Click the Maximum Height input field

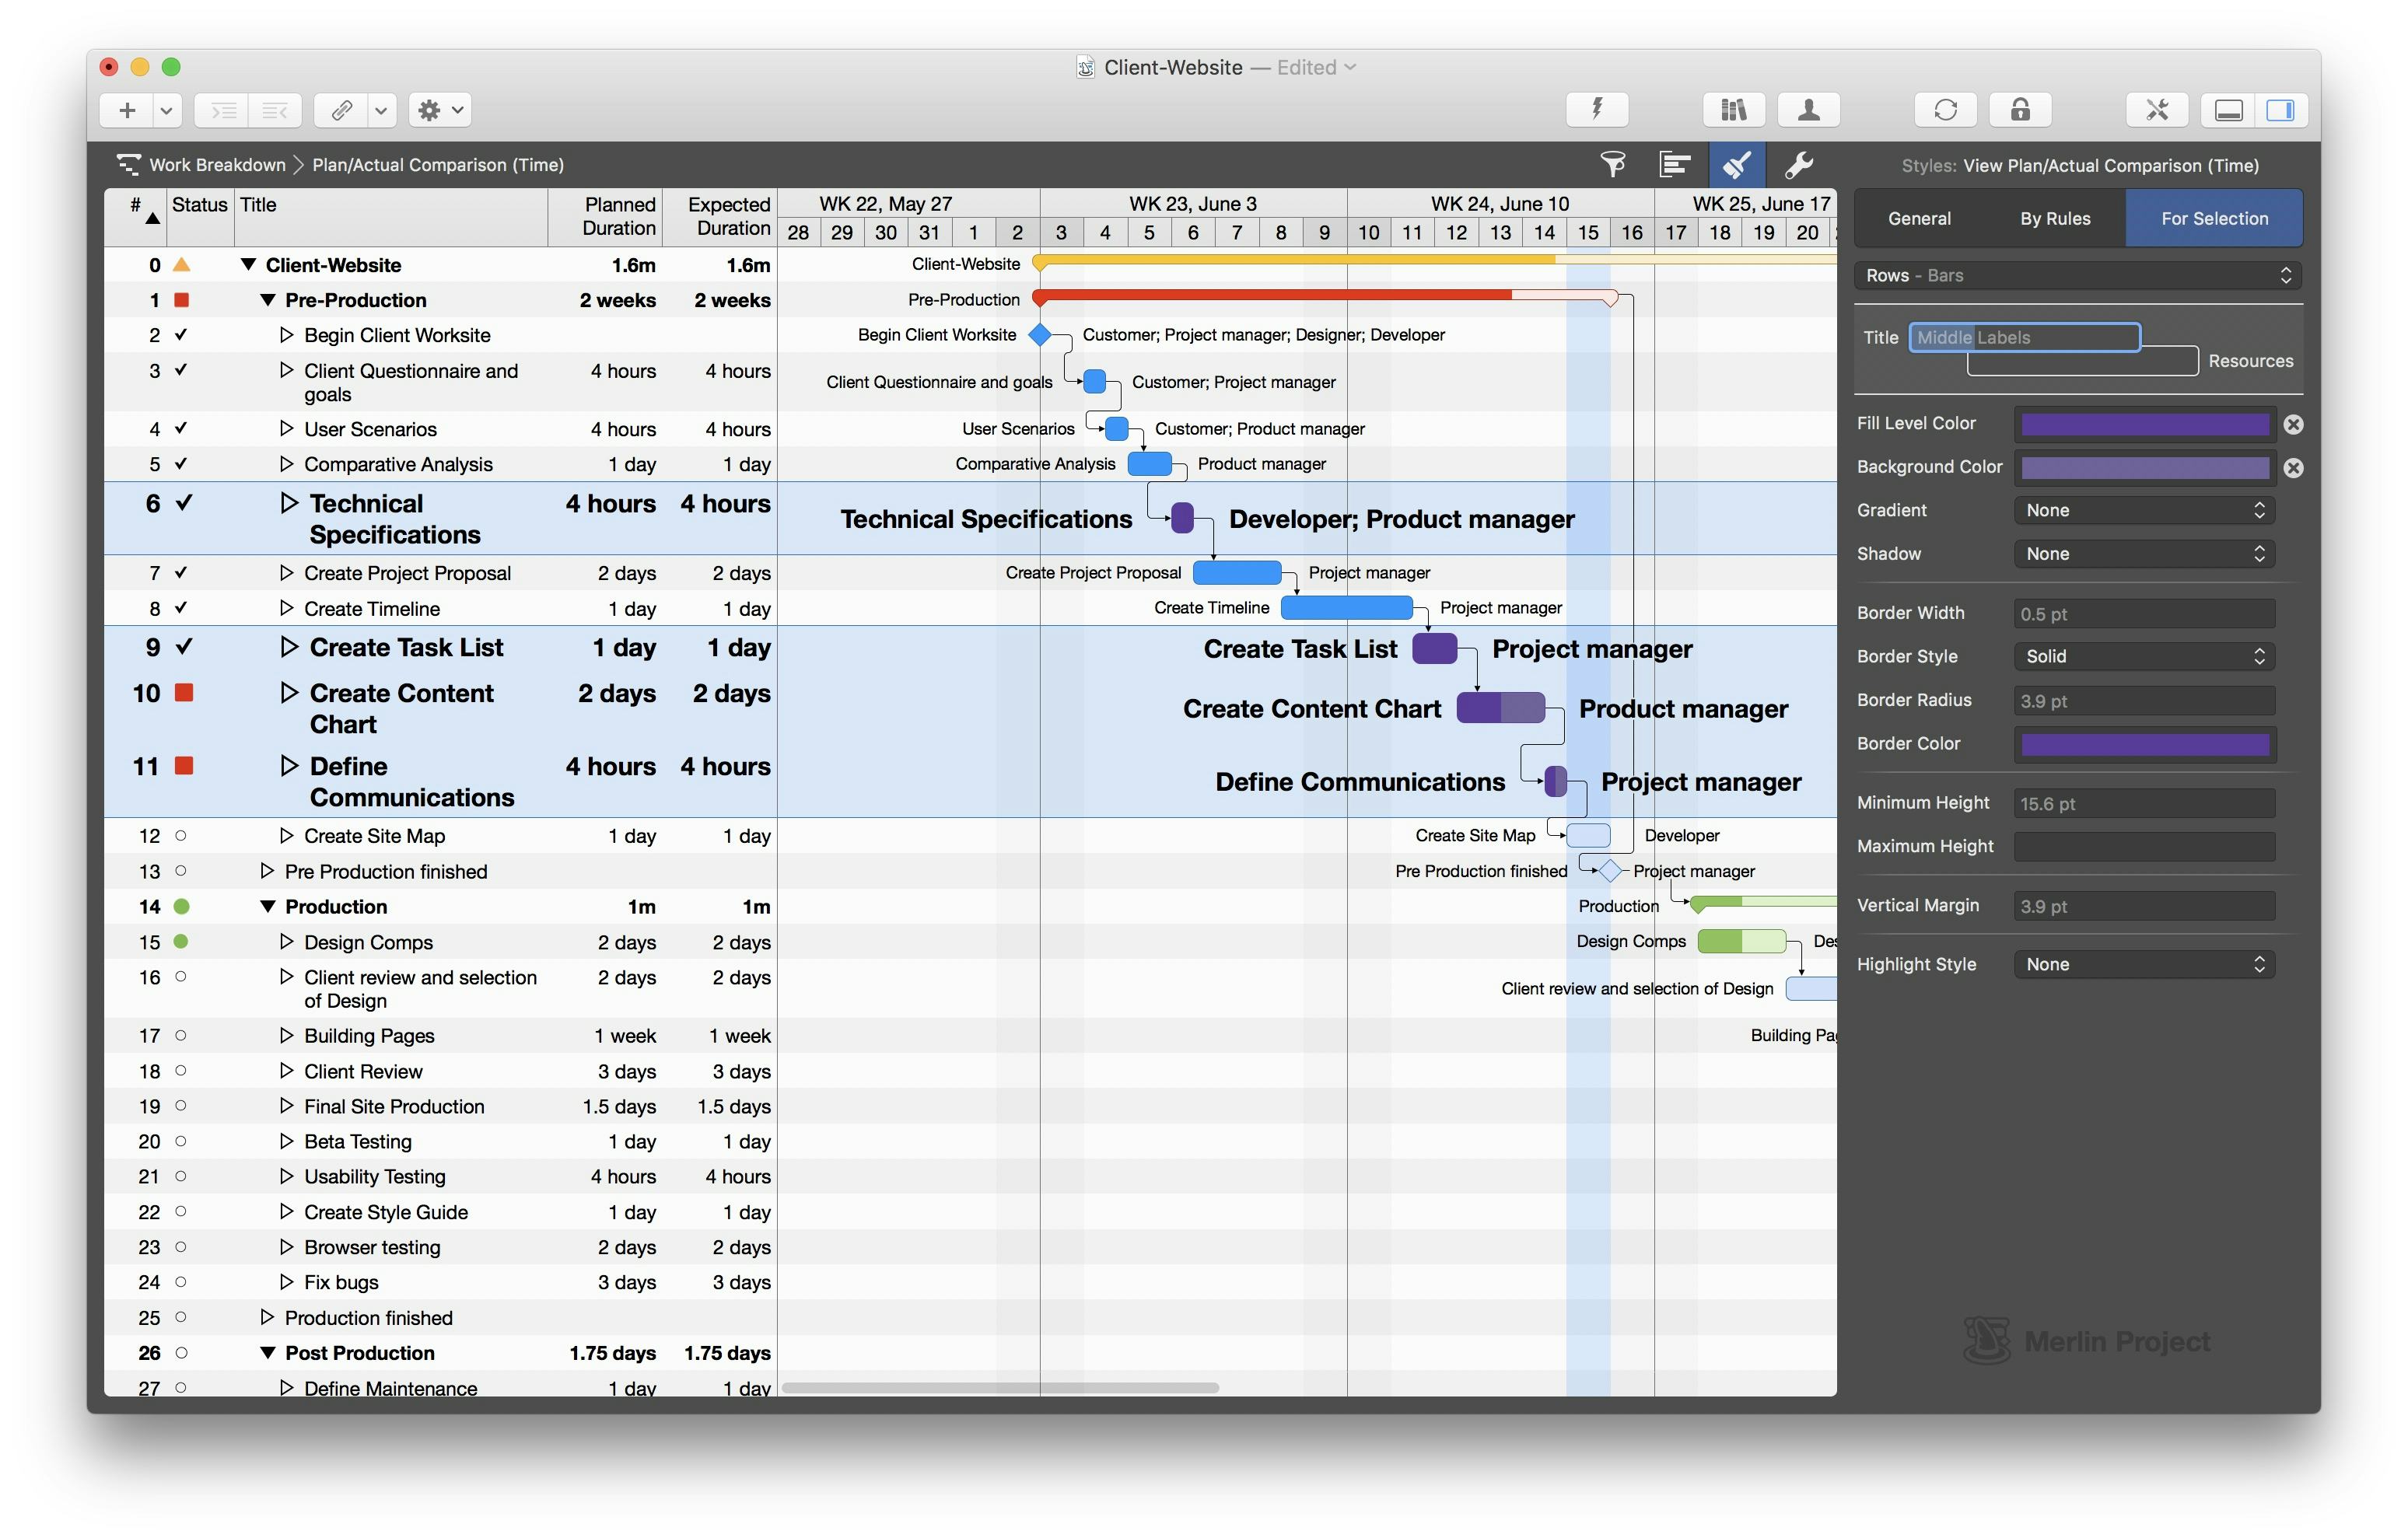tap(2144, 847)
